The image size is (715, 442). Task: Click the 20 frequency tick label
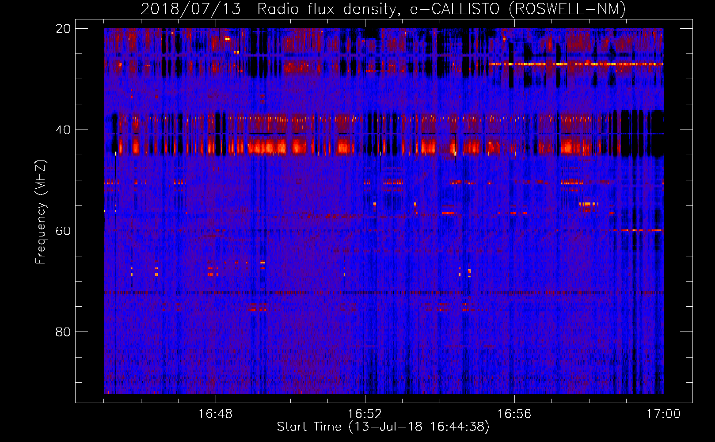[x=63, y=29]
